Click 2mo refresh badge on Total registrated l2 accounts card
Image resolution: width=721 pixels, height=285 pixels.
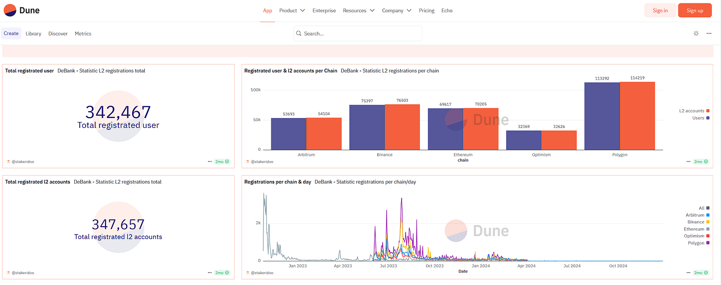pyautogui.click(x=222, y=273)
